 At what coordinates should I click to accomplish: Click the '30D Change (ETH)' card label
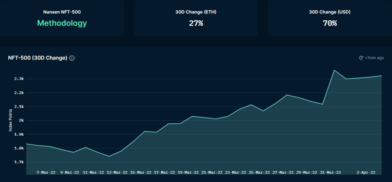point(196,12)
